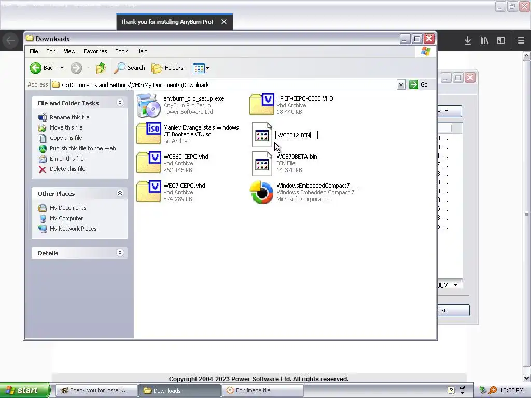This screenshot has height=398, width=531.
Task: Click the Forward arrow button
Action: (x=76, y=68)
